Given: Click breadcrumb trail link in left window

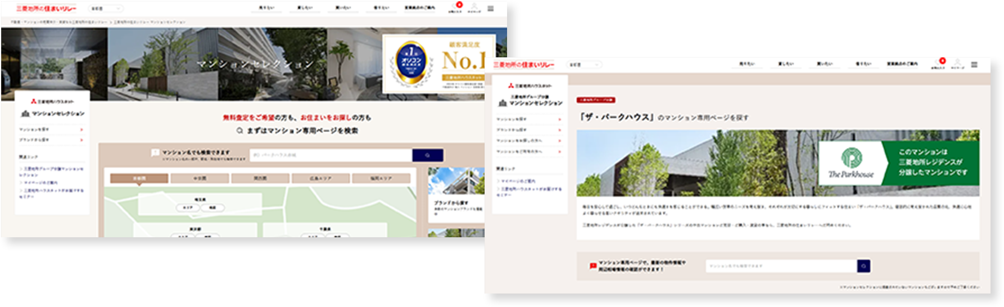Looking at the screenshot, I should click(98, 22).
